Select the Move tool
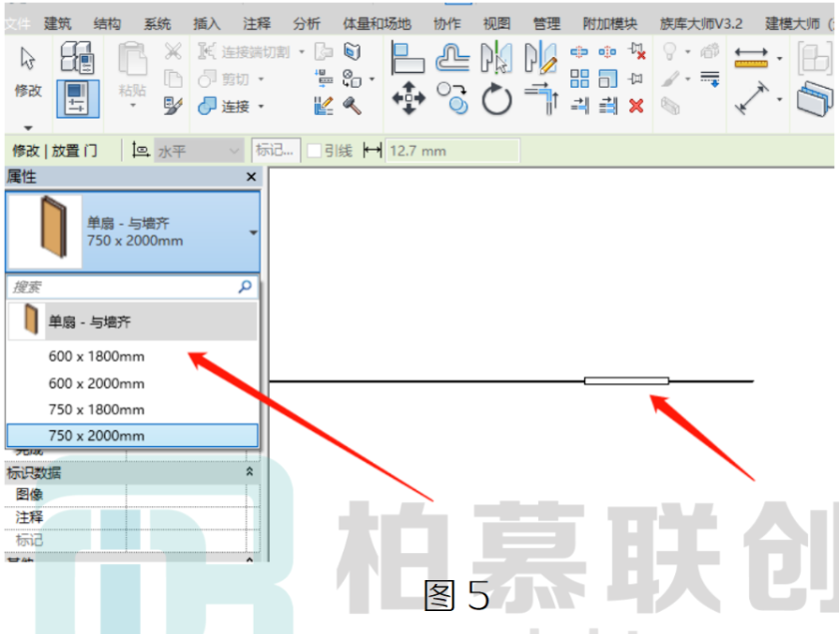This screenshot has width=839, height=634. coord(409,99)
